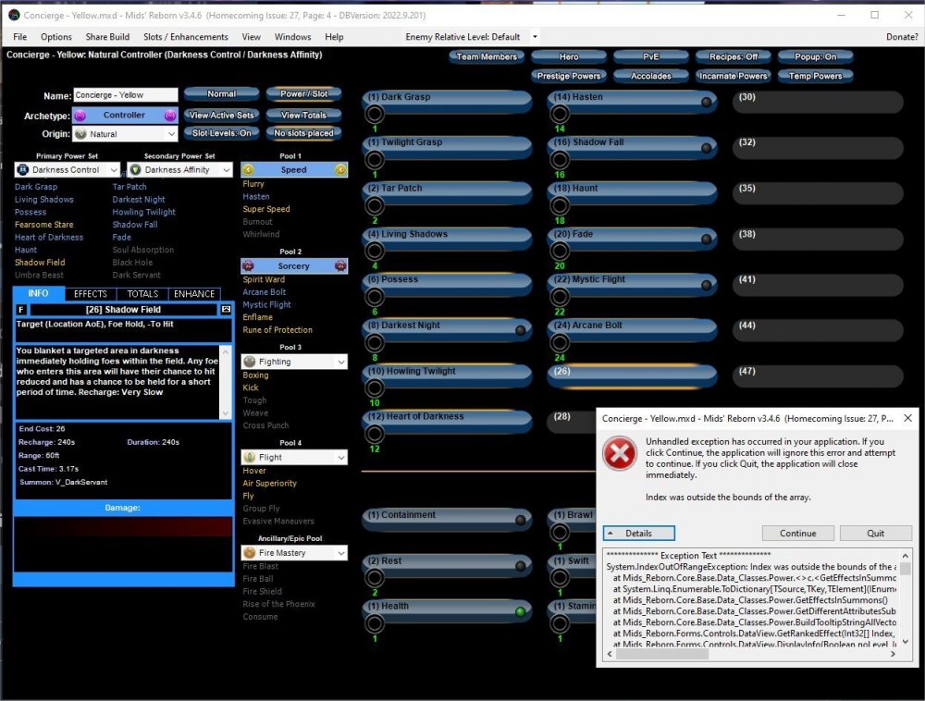Toggle the Shadow Fall power indicator
Image resolution: width=925 pixels, height=701 pixels.
click(706, 147)
